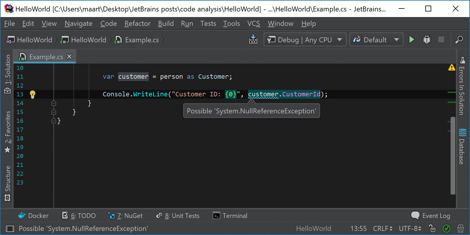This screenshot has width=470, height=235.
Task: Open the Window menu
Action: pos(281,23)
